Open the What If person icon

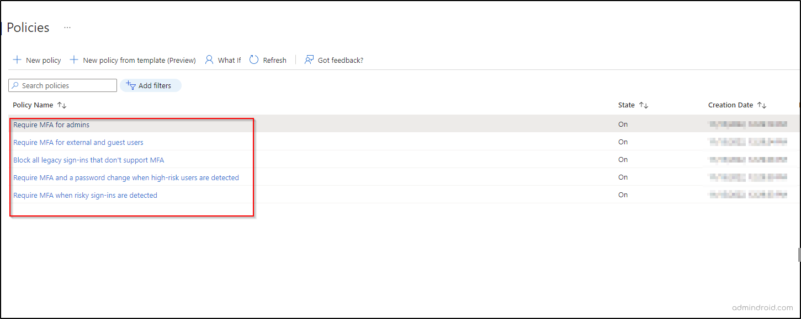(x=209, y=60)
